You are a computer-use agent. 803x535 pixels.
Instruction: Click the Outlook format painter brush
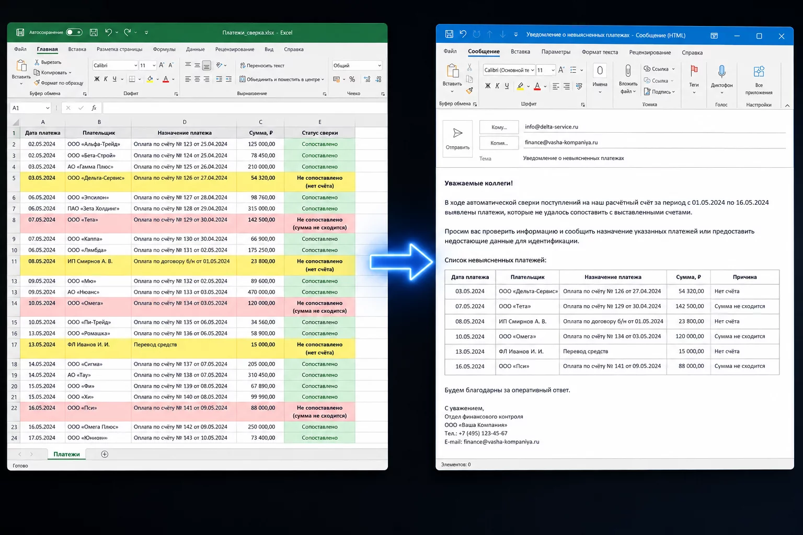(469, 91)
